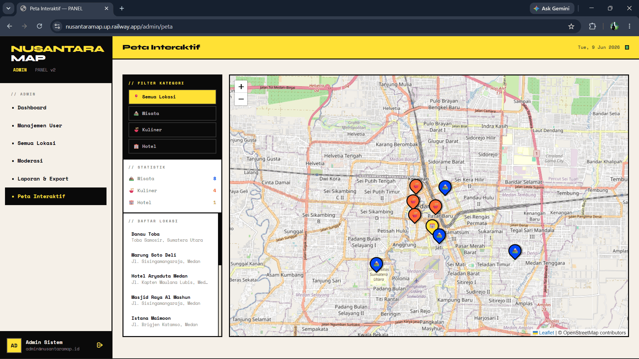Select the Semua Lokasi filter button
The width and height of the screenshot is (639, 359).
[x=172, y=97]
